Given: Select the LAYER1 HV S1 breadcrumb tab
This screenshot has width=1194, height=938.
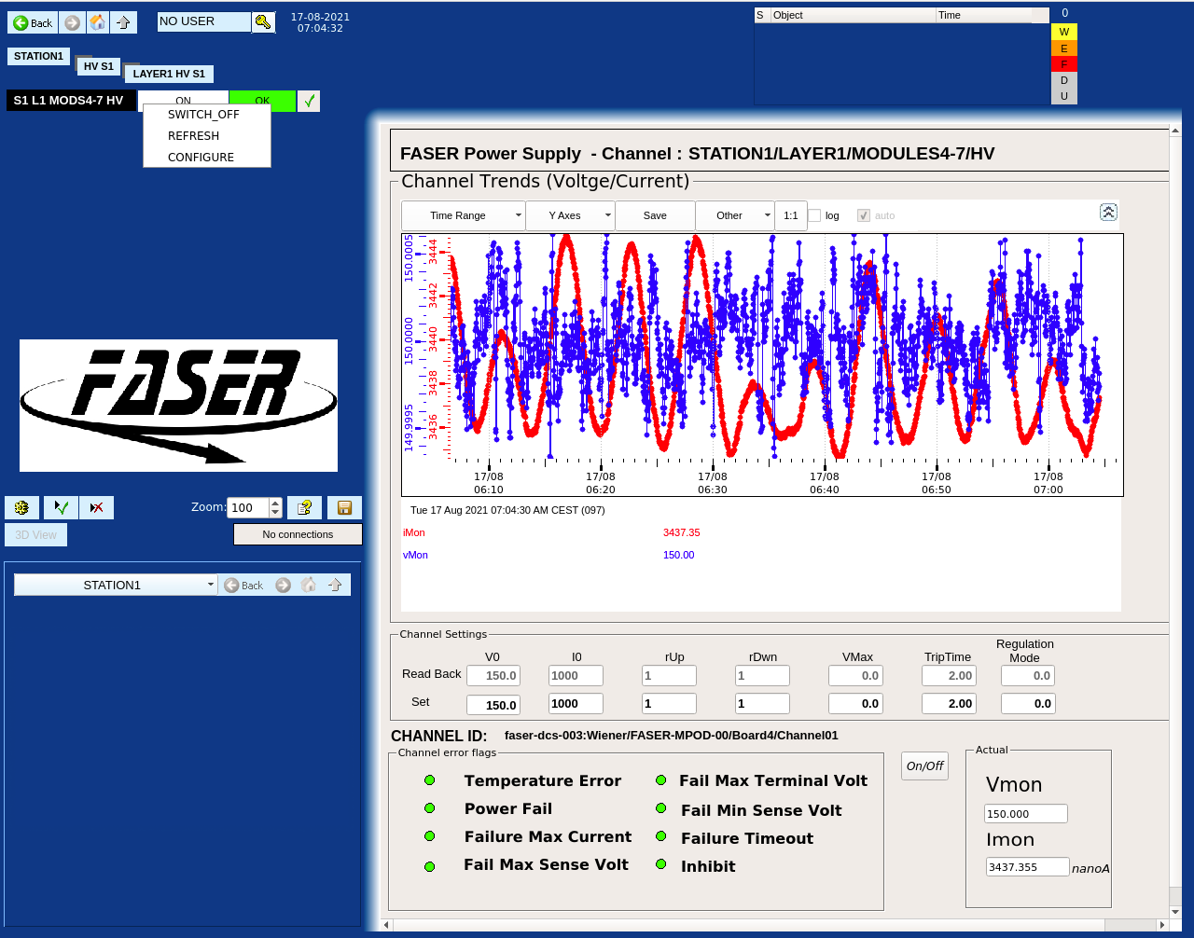Looking at the screenshot, I should click(169, 74).
